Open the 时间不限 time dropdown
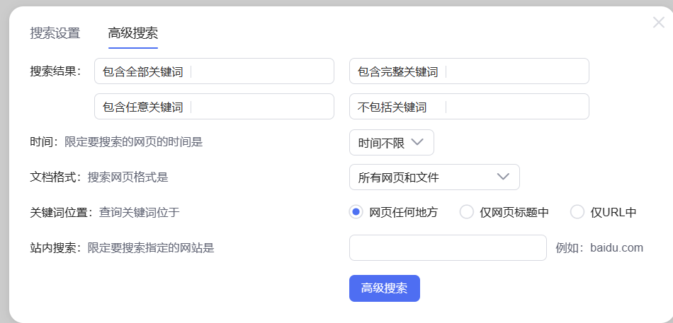Screen dimensions: 673x323 pyautogui.click(x=391, y=143)
